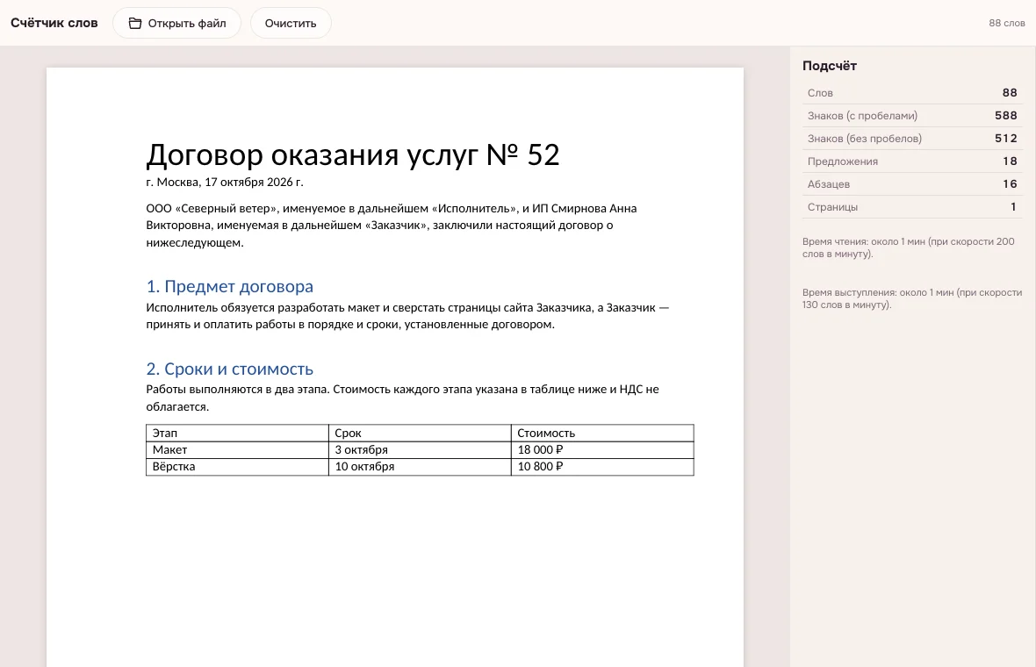
Task: Click the 18 000 ₽ table cell
Action: coord(602,449)
